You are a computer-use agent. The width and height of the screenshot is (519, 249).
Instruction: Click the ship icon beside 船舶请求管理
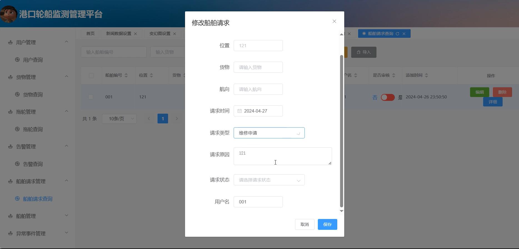point(10,181)
